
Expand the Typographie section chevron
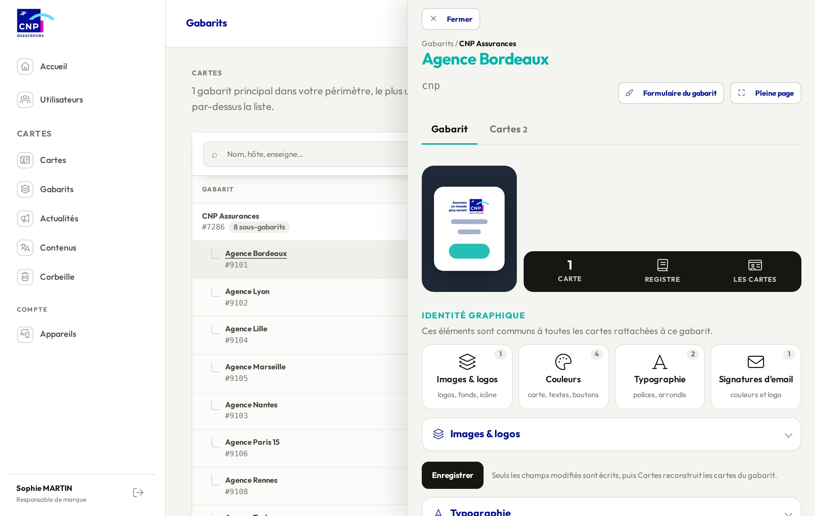click(x=788, y=513)
